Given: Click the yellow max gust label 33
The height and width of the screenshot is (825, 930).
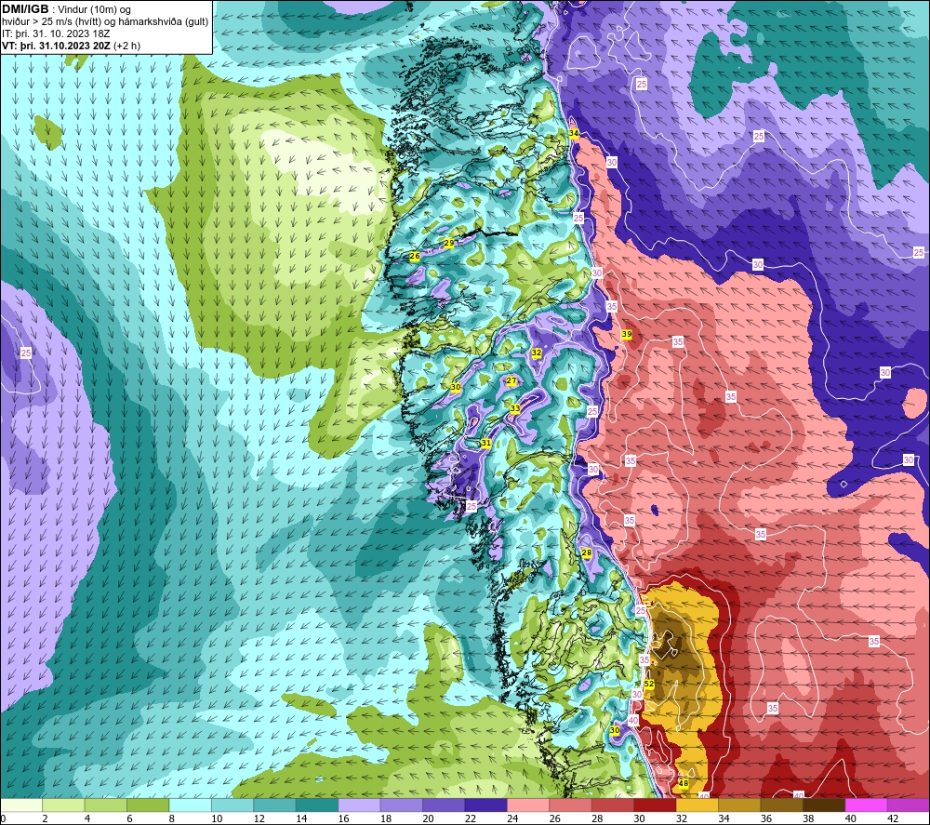Looking at the screenshot, I should (515, 408).
